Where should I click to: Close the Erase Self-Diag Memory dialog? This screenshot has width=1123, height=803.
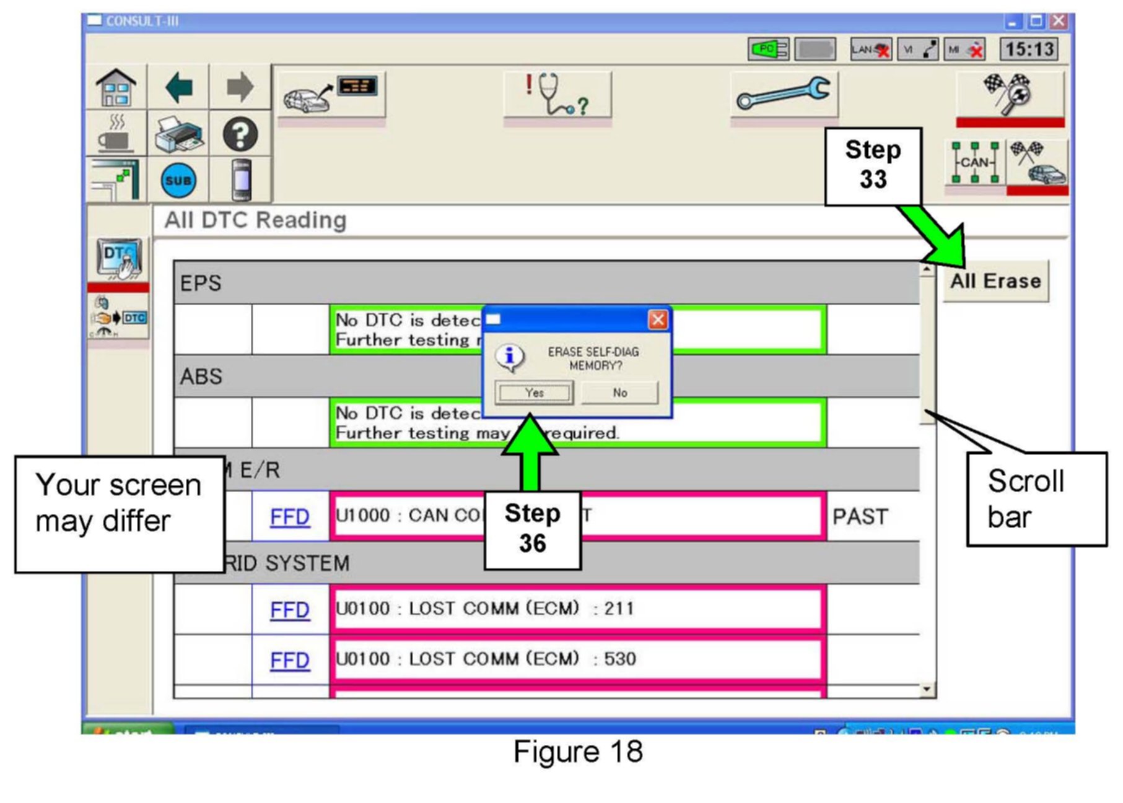point(657,319)
